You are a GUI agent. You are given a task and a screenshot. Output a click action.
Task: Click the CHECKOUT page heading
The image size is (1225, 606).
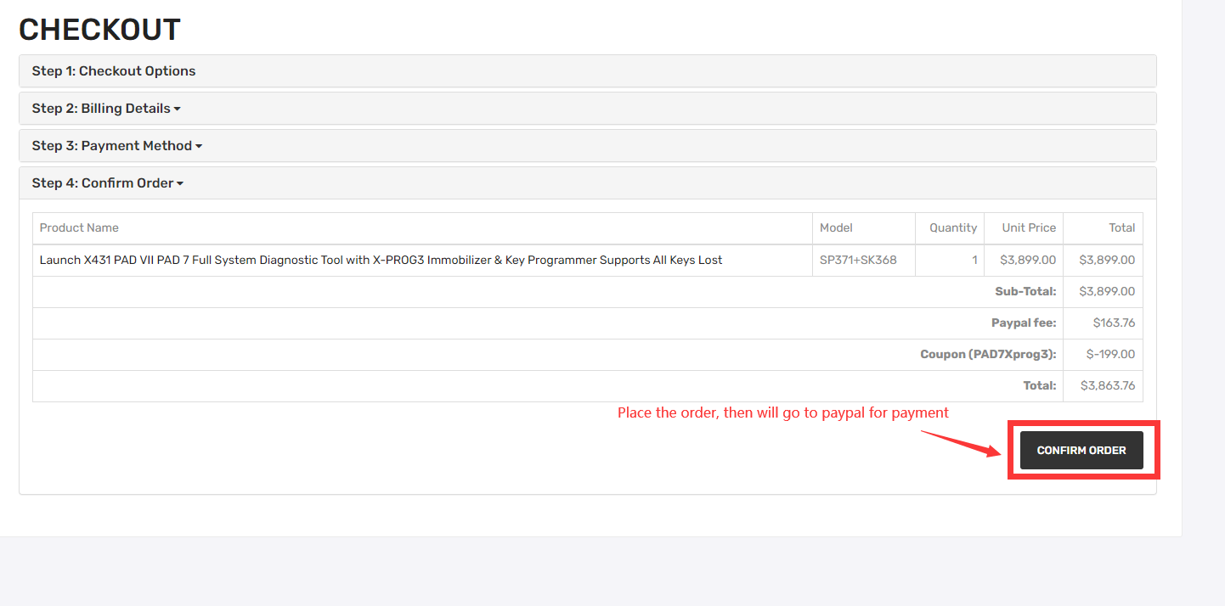(x=99, y=30)
